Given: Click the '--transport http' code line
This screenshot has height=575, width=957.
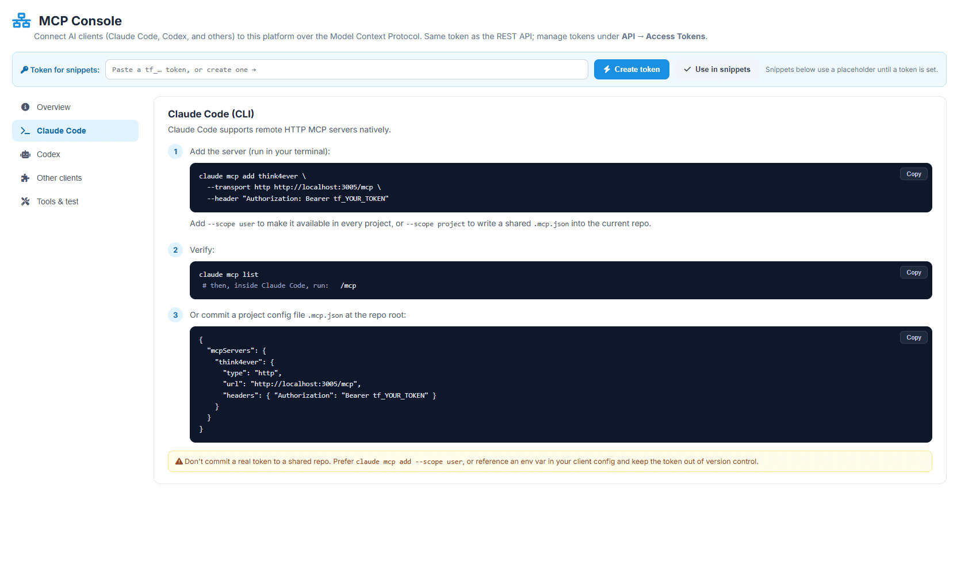Looking at the screenshot, I should (294, 187).
